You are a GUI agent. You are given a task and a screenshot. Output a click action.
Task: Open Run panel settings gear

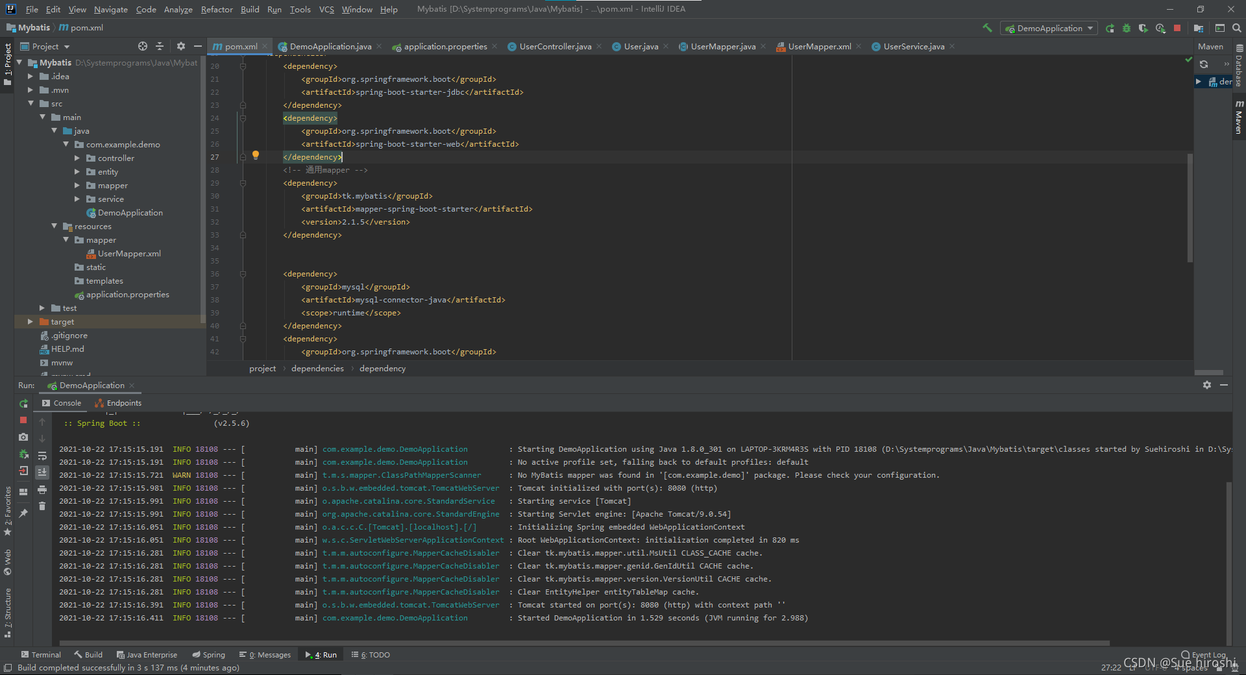point(1207,385)
